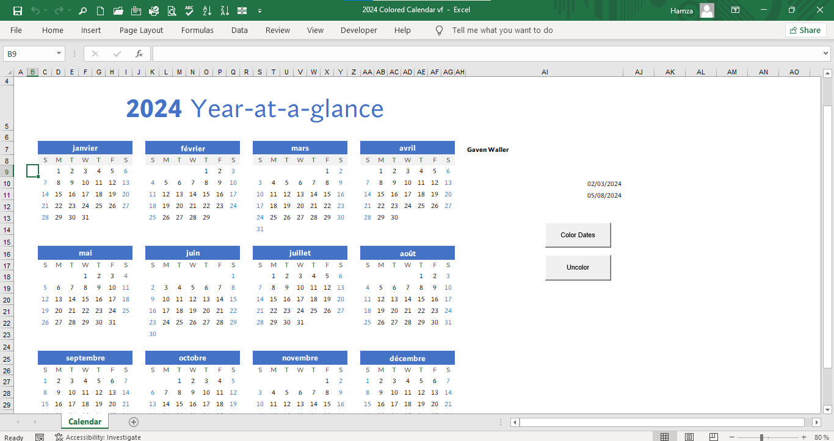The image size is (834, 441).
Task: Click the zoom slider handle
Action: coord(761,437)
